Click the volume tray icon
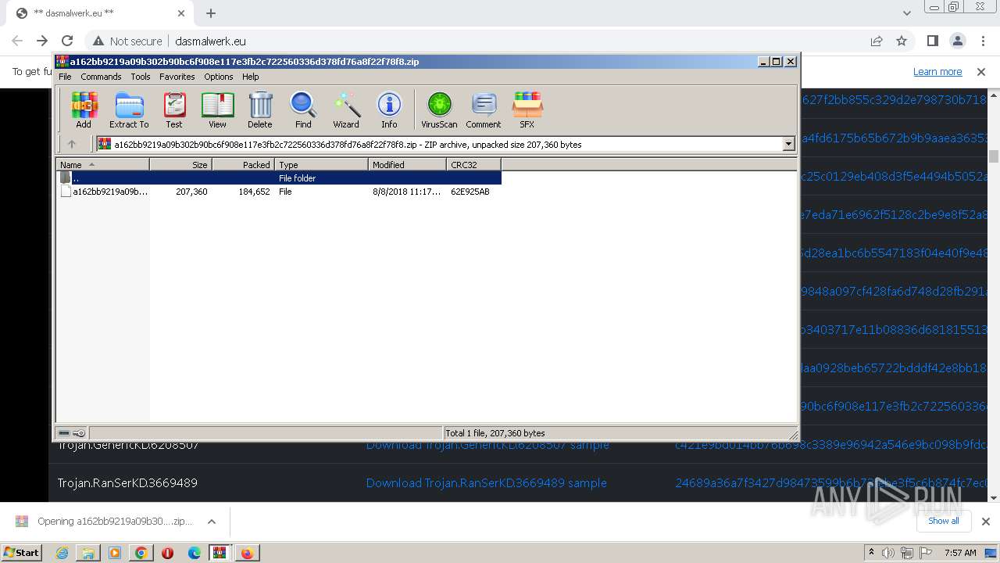Viewport: 1000px width, 563px height. 889,553
